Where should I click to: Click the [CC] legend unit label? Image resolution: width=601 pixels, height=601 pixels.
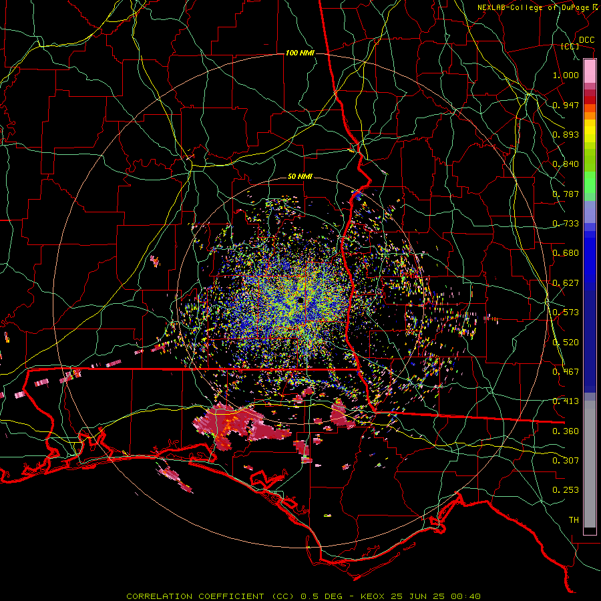coord(570,46)
